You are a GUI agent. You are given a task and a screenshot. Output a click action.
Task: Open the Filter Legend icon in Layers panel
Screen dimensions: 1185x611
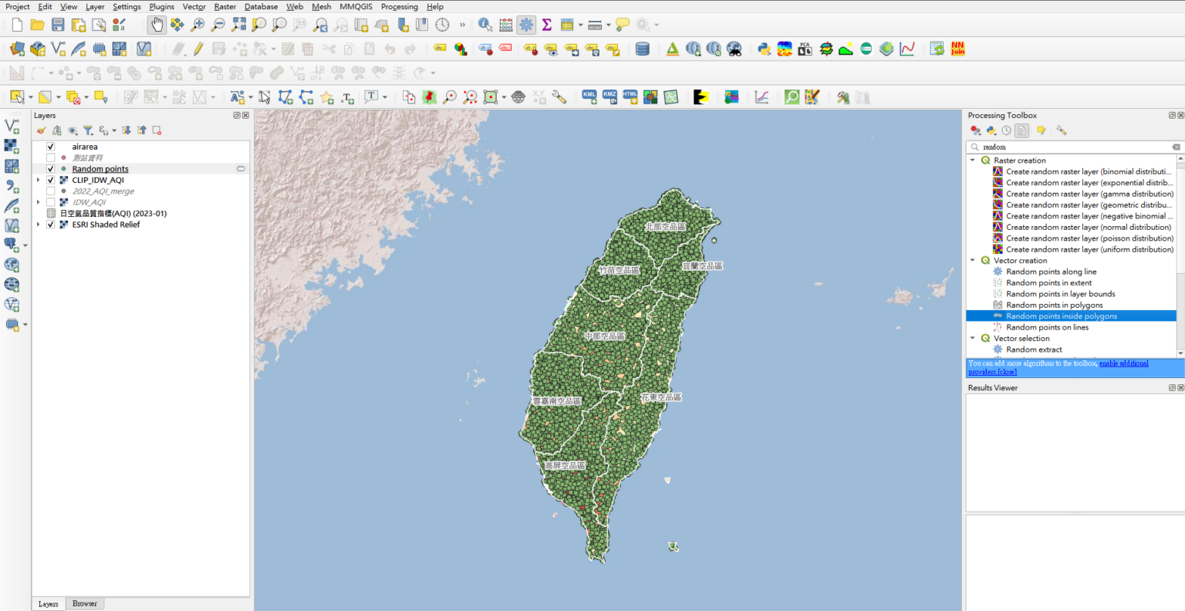88,130
